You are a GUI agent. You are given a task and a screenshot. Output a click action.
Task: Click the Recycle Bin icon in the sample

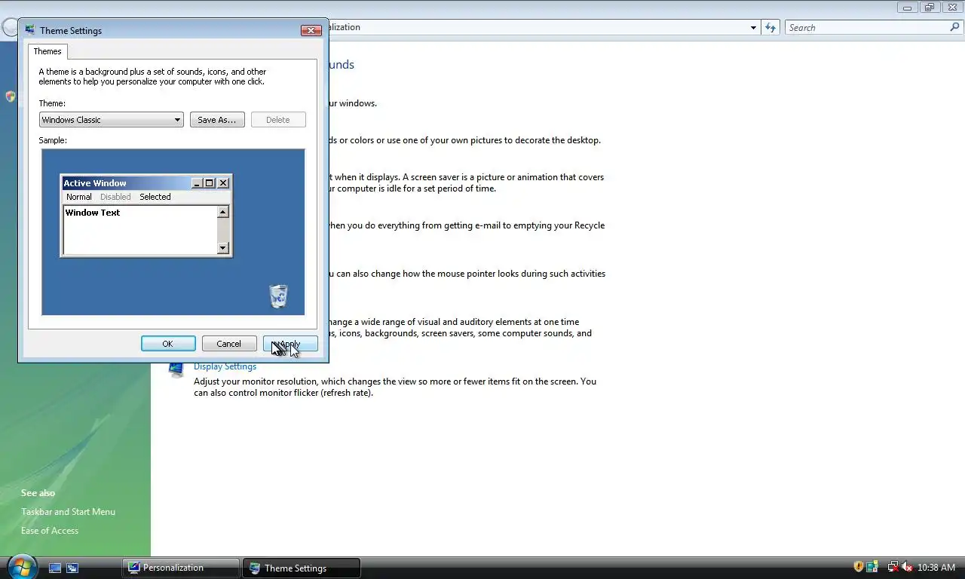coord(278,296)
